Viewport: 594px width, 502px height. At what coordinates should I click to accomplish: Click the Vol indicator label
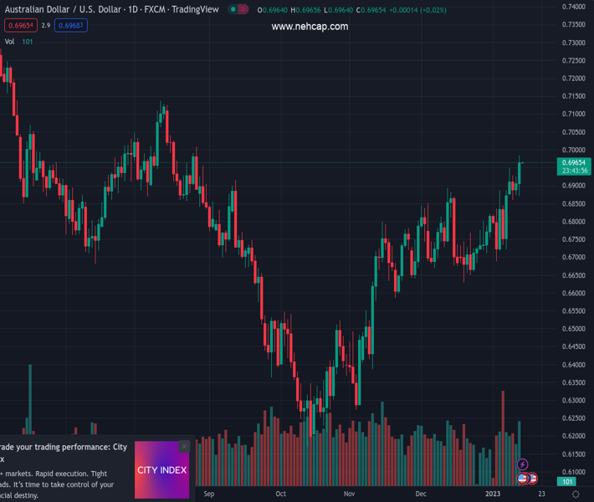coord(9,41)
